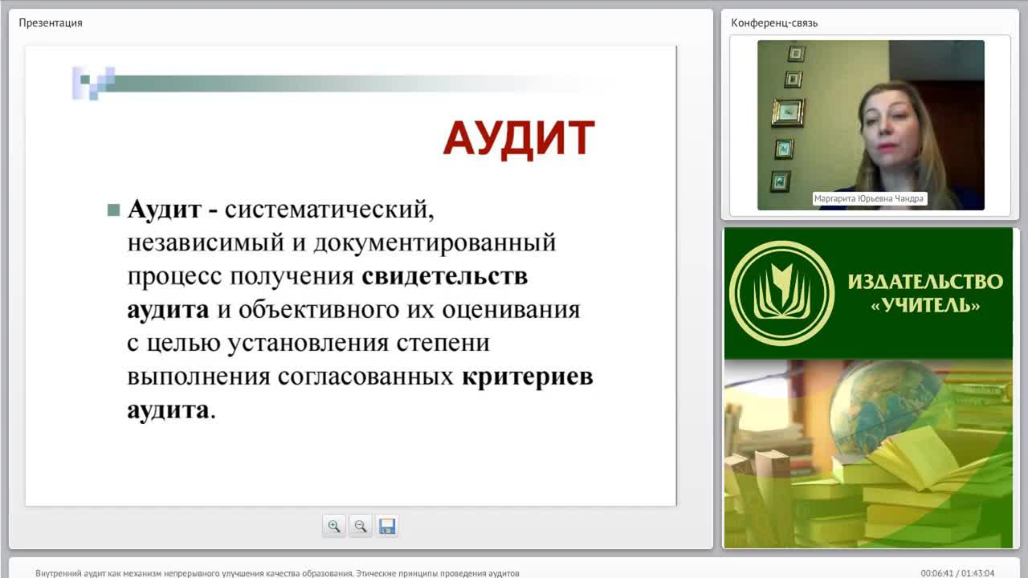Click the bold words критериев аудита
This screenshot has height=578, width=1028.
(360, 393)
